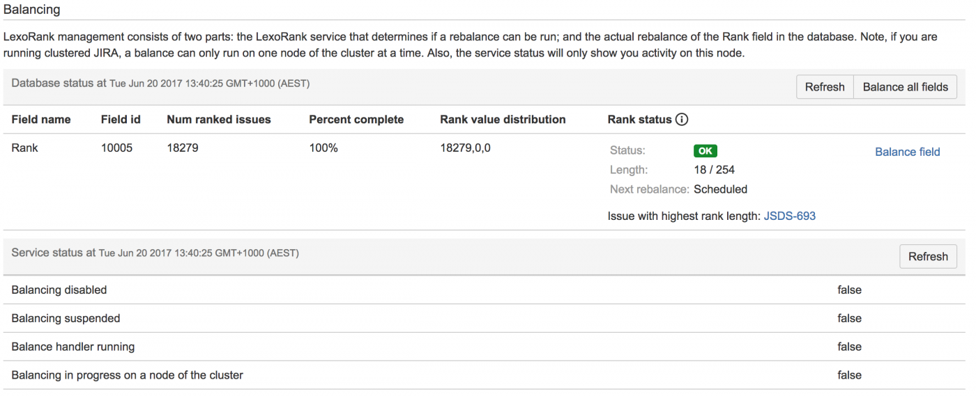Click the Balance field link
Screen dimensions: 976x396
tap(907, 152)
